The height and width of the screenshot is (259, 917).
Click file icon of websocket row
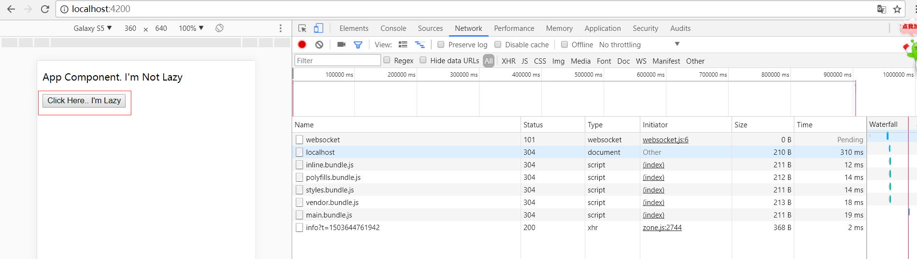pos(299,139)
